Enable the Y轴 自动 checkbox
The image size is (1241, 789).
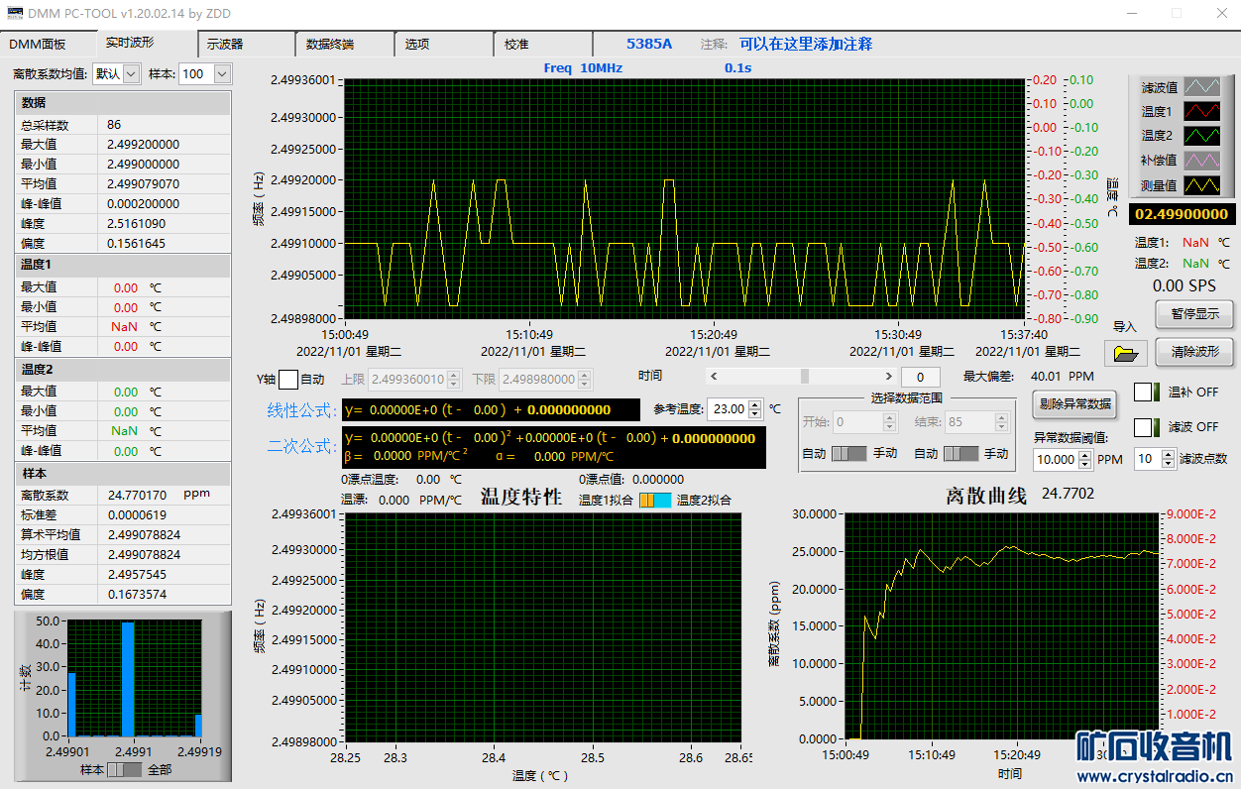click(x=287, y=379)
